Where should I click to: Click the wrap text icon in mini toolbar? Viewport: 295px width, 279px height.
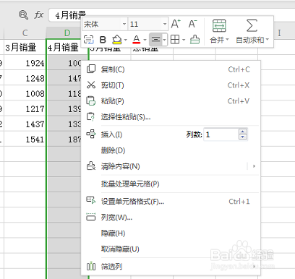click(89, 40)
